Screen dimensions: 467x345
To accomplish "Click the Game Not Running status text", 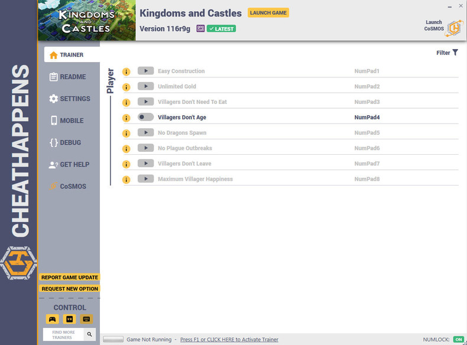I will click(149, 339).
